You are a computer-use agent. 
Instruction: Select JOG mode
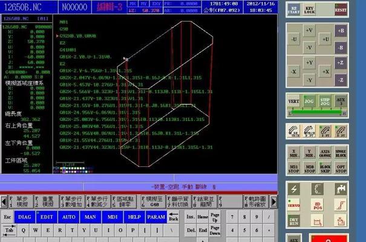coord(309,102)
